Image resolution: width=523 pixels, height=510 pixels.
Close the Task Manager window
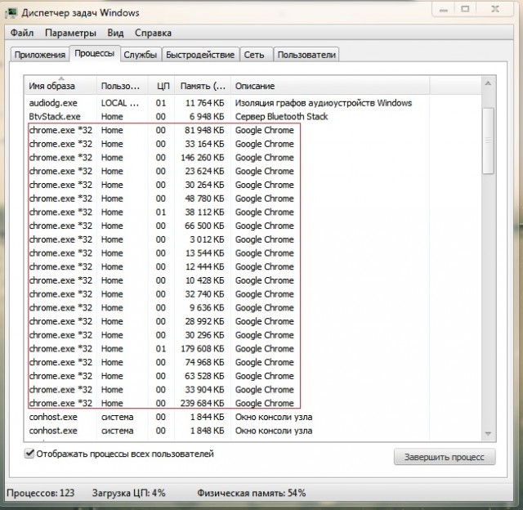coord(495,9)
